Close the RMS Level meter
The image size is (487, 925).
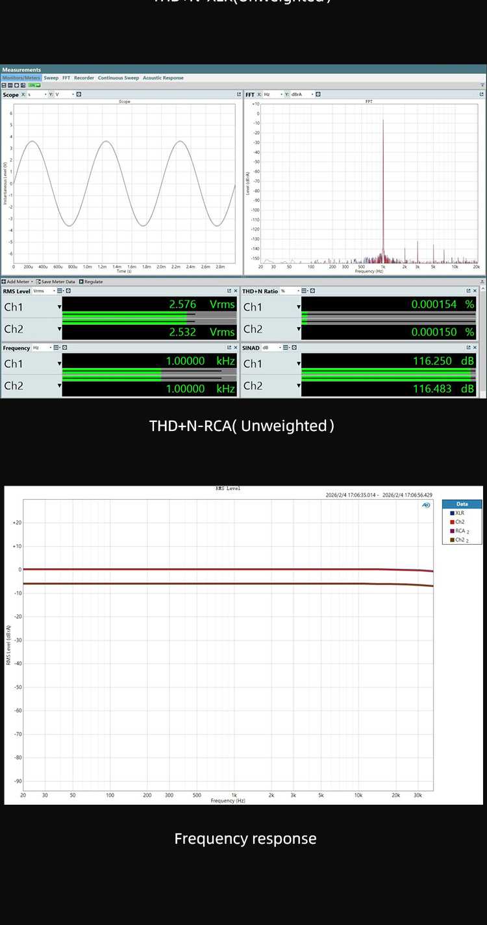pos(236,291)
